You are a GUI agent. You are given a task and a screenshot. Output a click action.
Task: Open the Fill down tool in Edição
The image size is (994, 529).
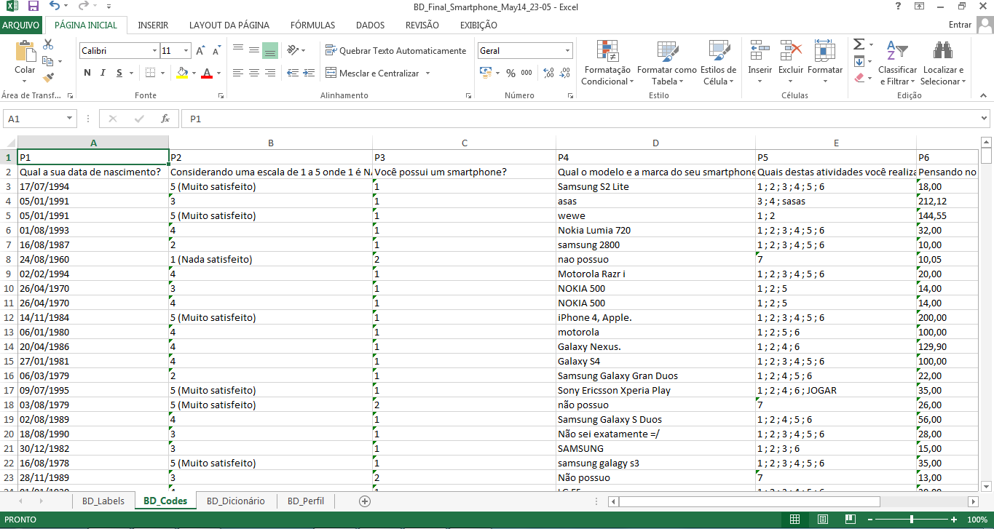859,61
